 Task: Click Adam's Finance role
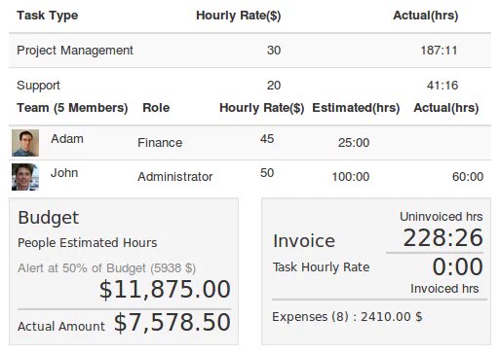click(160, 143)
